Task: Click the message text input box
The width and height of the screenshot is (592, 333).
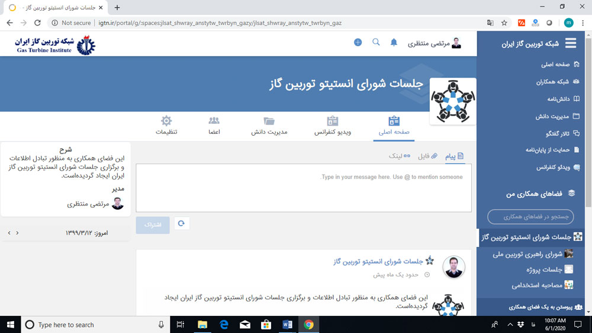Action: click(304, 188)
